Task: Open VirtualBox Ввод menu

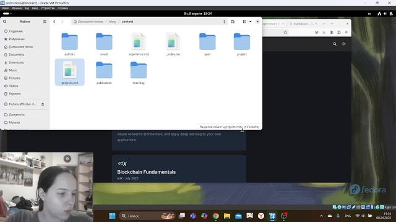Action: click(x=35, y=8)
